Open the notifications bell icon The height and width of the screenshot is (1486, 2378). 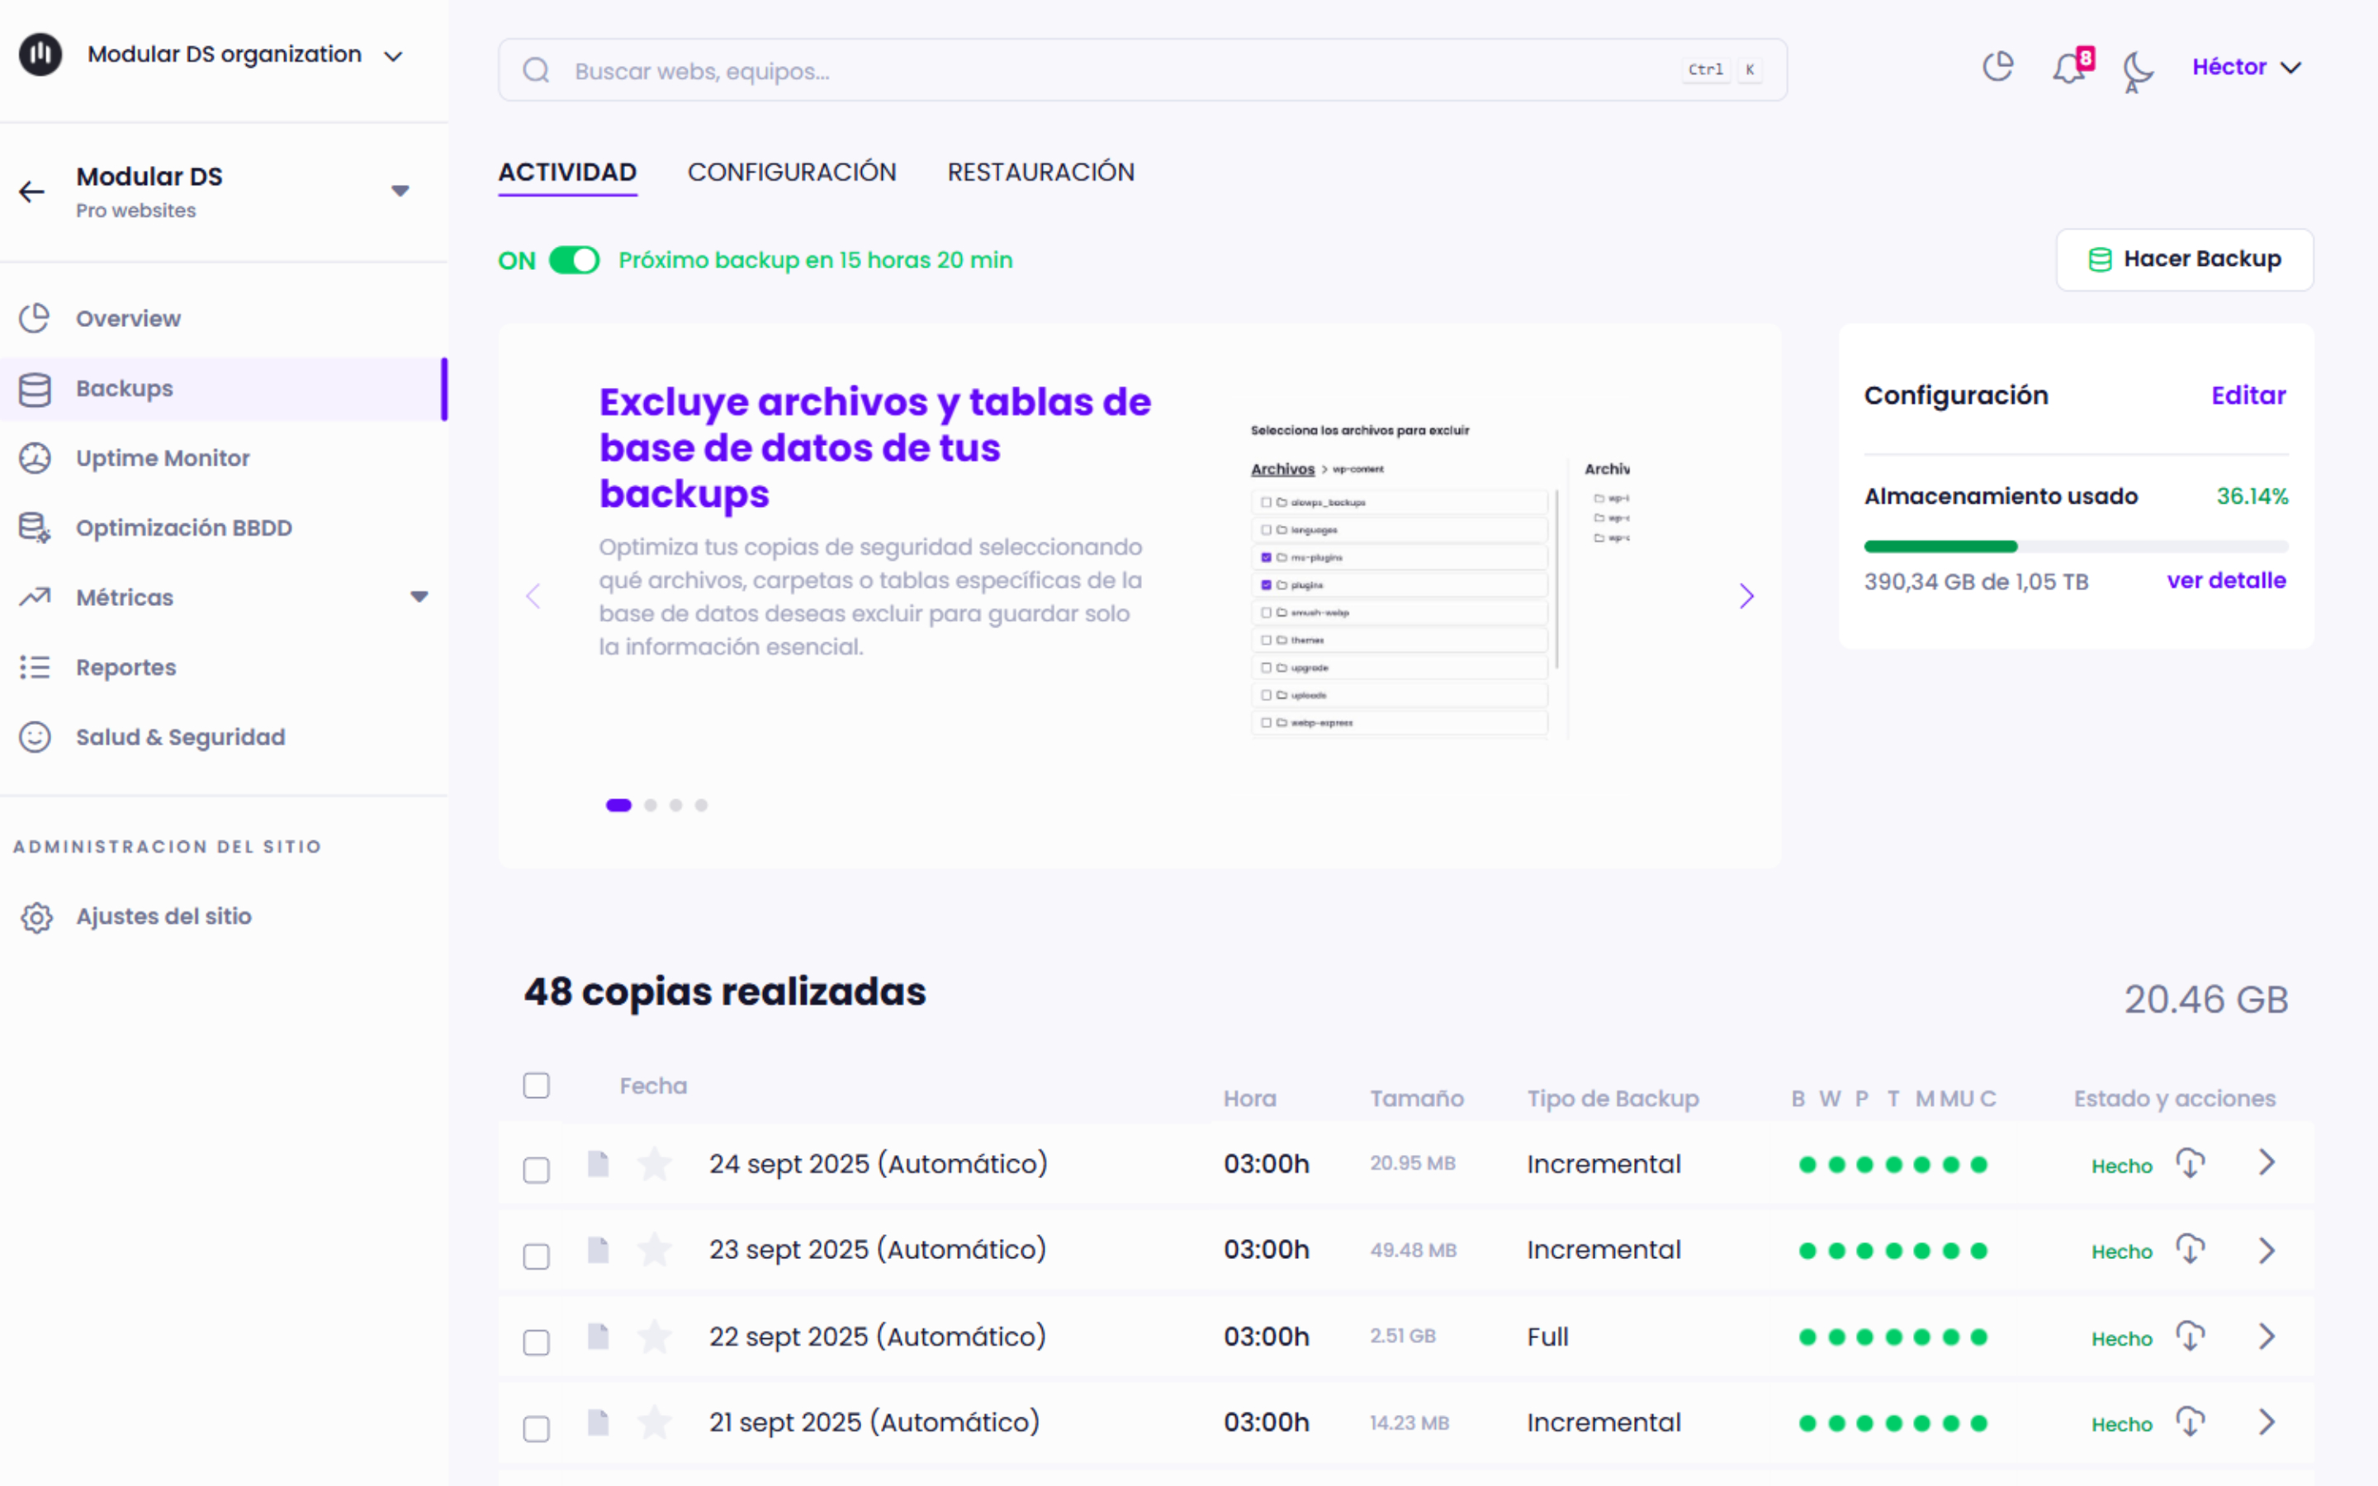click(x=2068, y=68)
